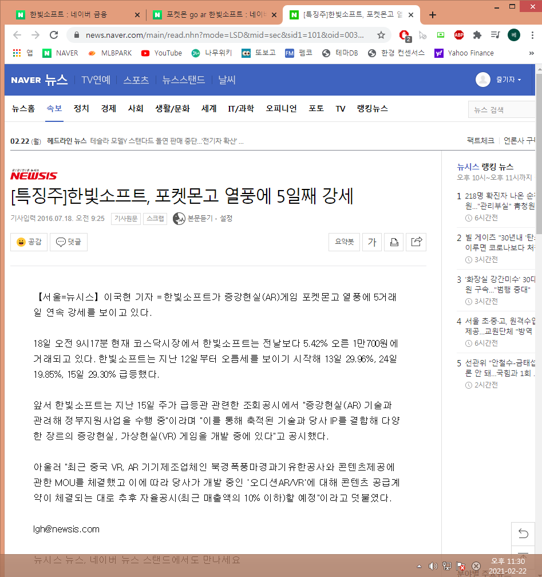The image size is (542, 577).
Task: Select the 속보 menu item
Action: coord(54,109)
